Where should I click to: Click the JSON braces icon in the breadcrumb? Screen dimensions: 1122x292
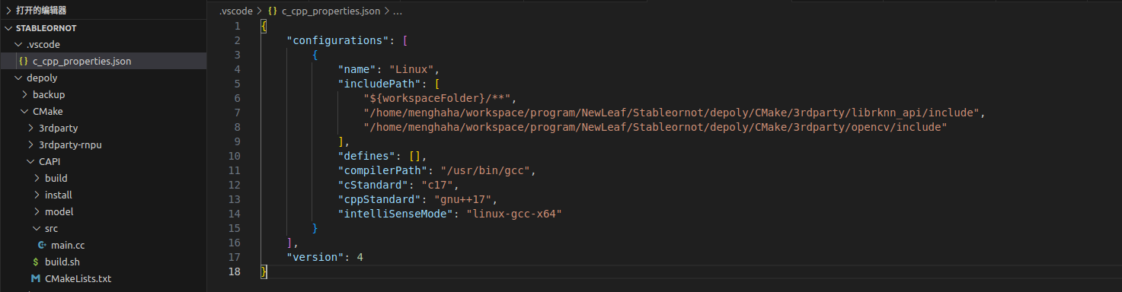273,11
